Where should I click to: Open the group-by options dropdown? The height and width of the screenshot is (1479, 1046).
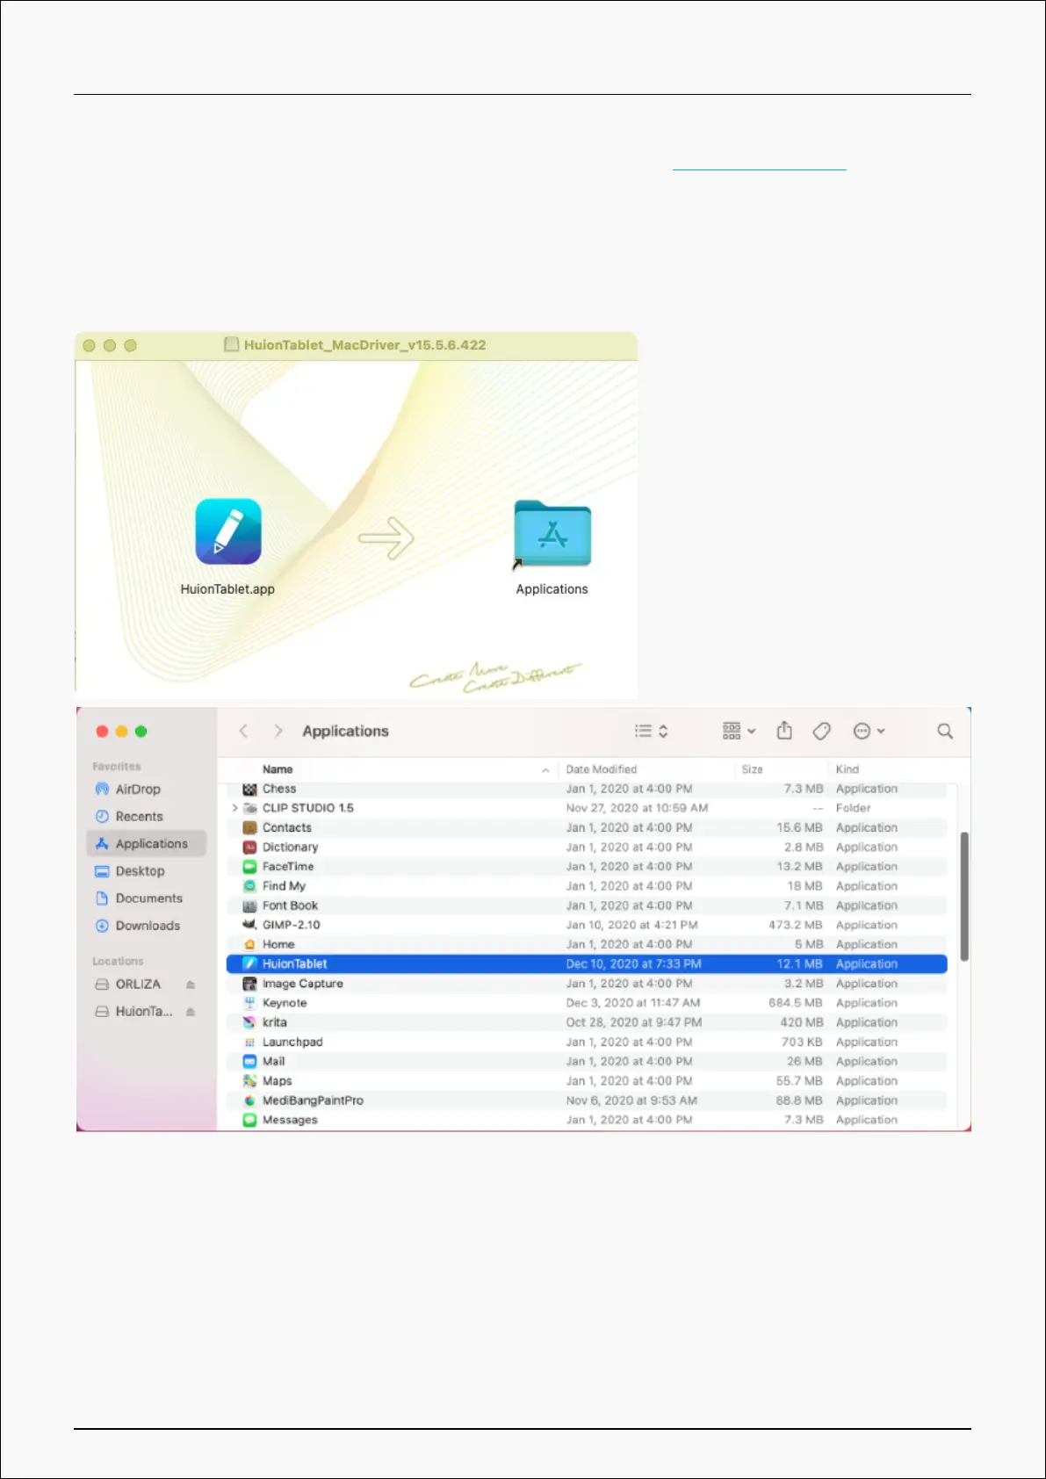[x=739, y=731]
